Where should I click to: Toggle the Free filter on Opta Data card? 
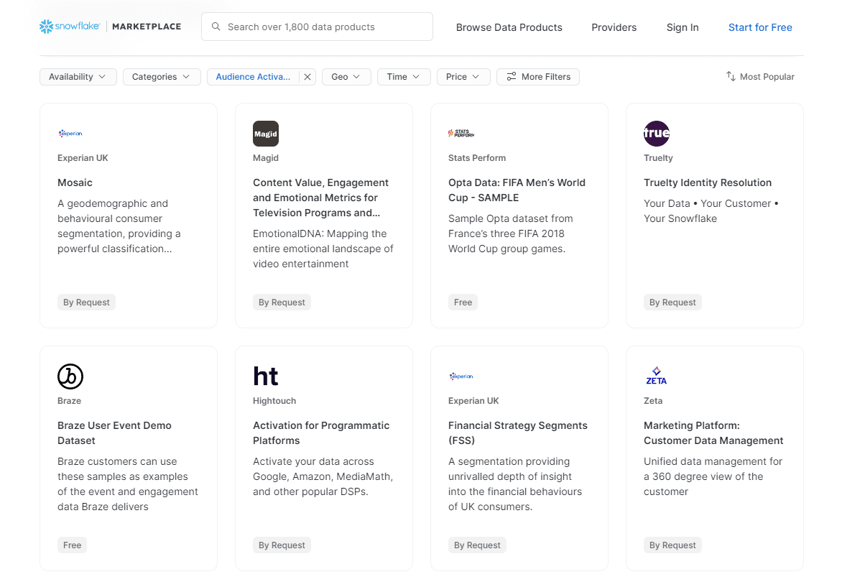[463, 302]
